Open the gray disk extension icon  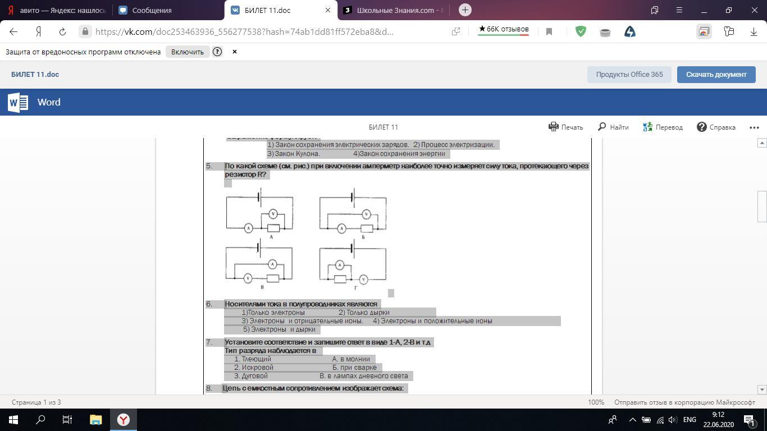point(605,32)
